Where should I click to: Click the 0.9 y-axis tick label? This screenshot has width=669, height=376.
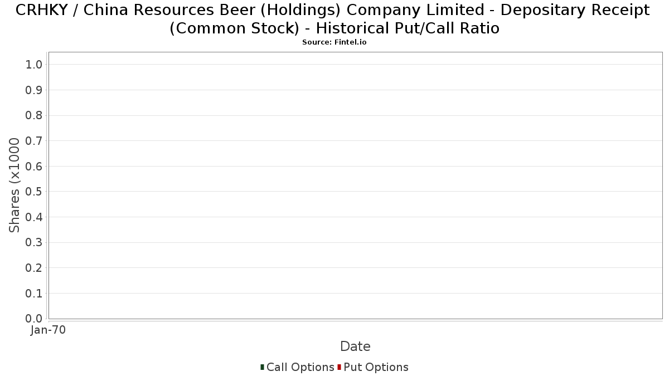[x=34, y=90]
